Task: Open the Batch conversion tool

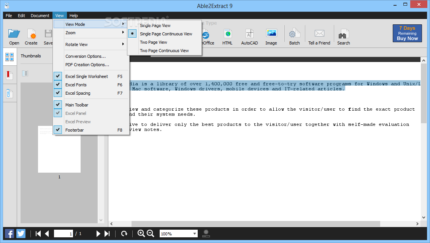Action: (294, 34)
